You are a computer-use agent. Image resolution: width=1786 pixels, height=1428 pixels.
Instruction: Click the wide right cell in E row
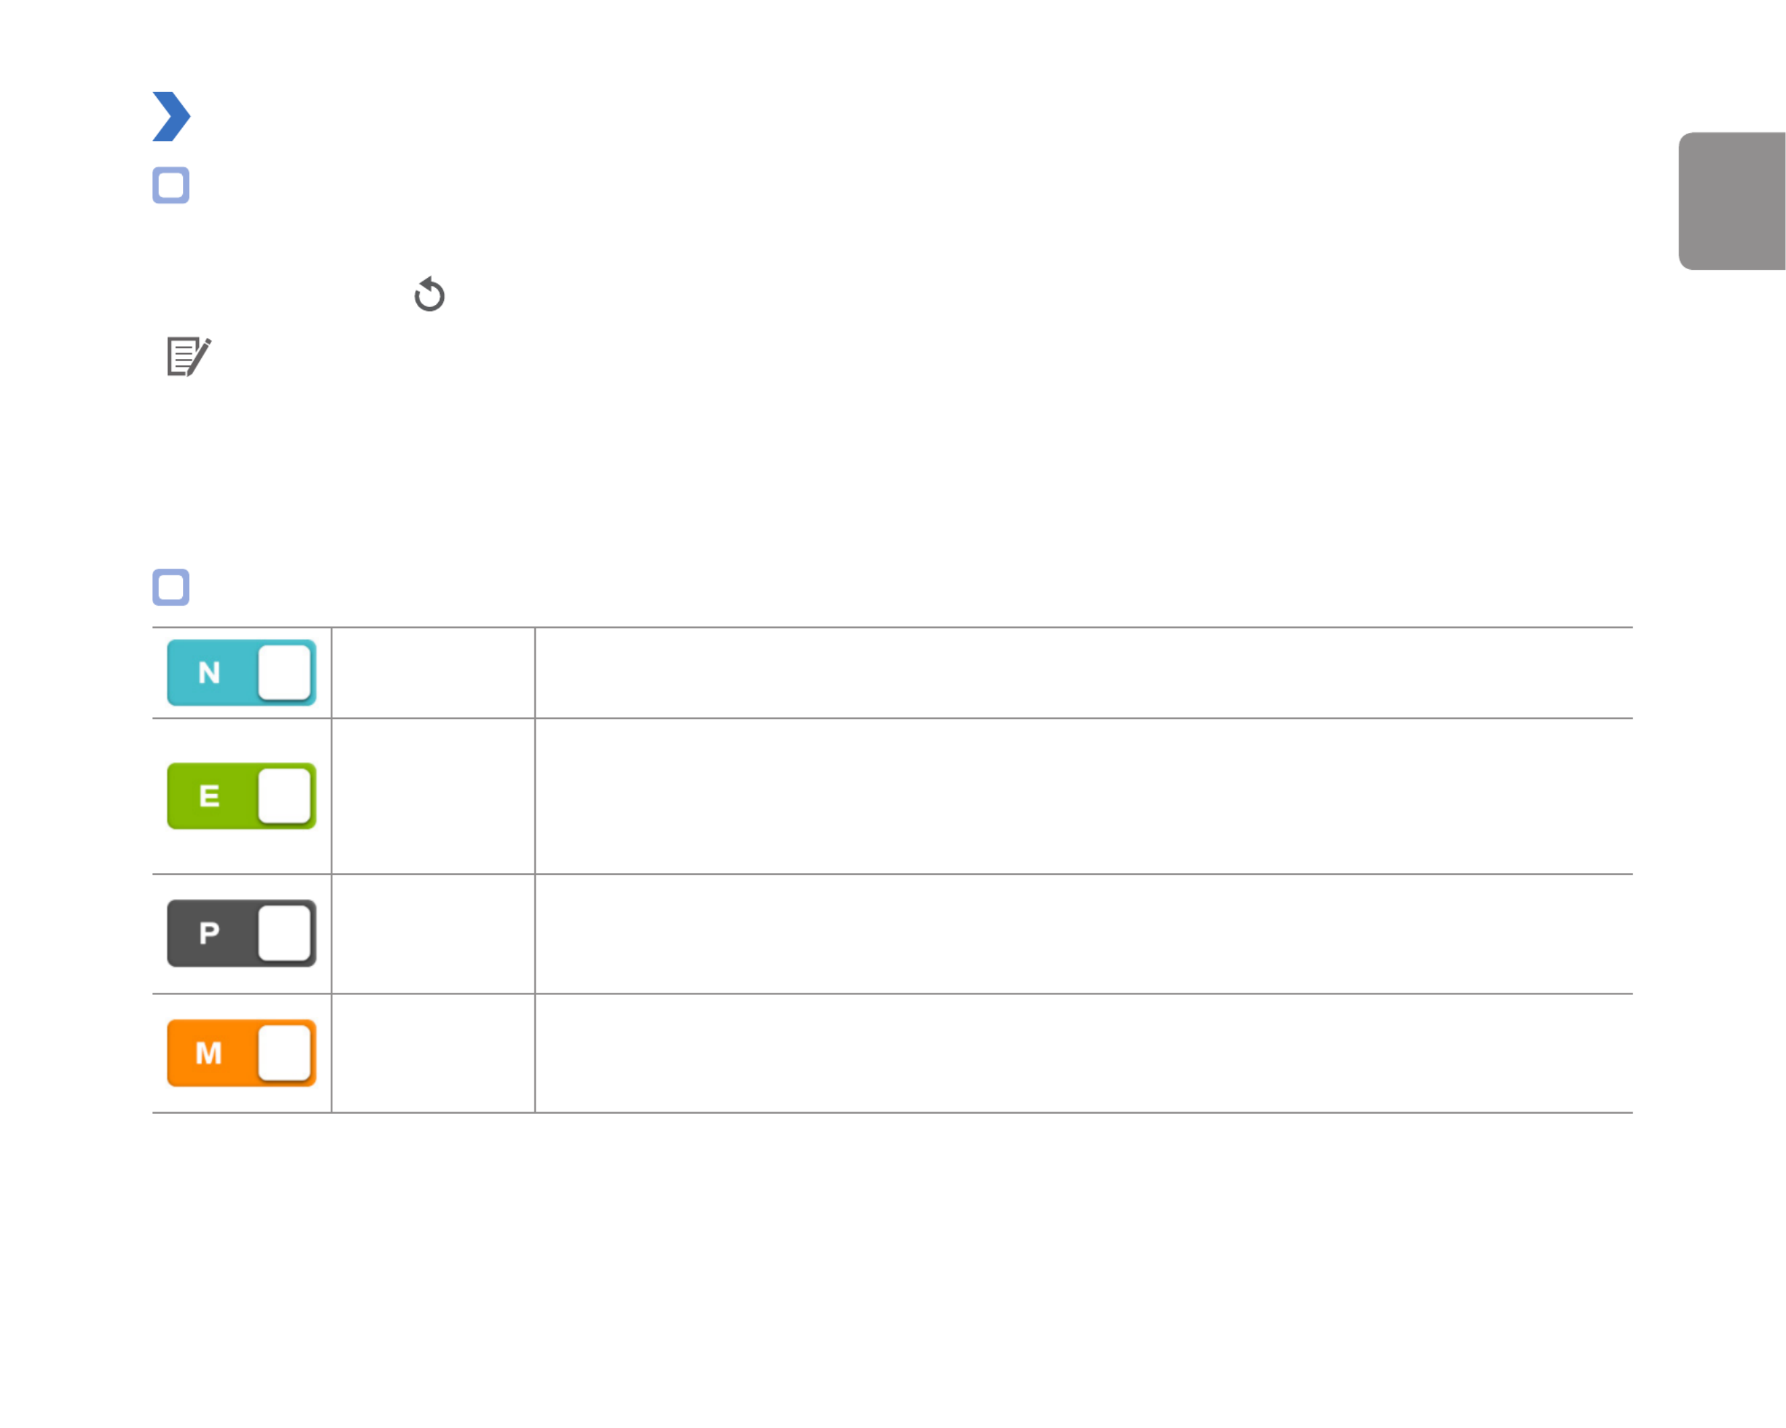1084,796
